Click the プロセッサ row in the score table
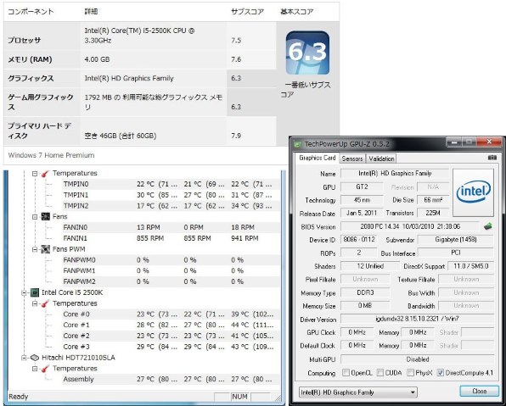This screenshot has width=506, height=406. [140, 36]
